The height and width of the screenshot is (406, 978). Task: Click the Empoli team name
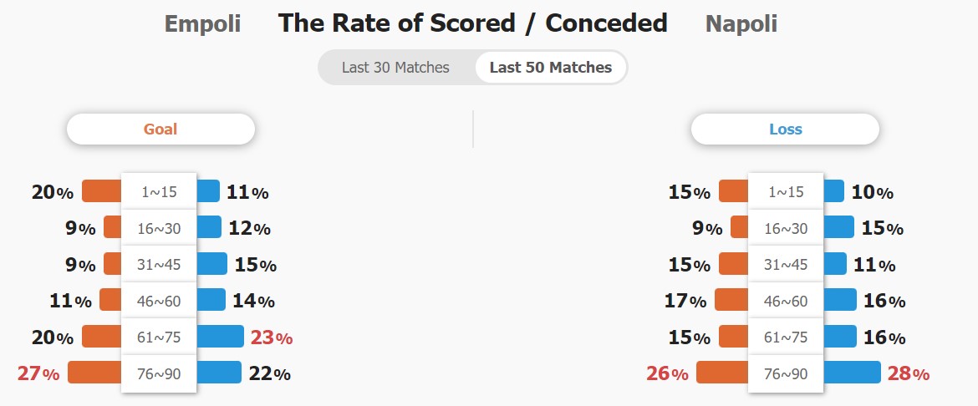click(202, 24)
